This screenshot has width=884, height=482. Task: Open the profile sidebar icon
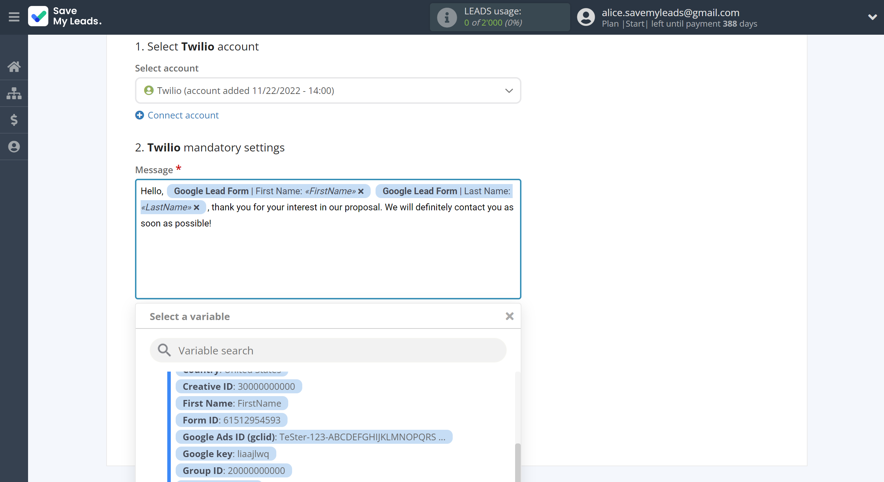[x=14, y=147]
